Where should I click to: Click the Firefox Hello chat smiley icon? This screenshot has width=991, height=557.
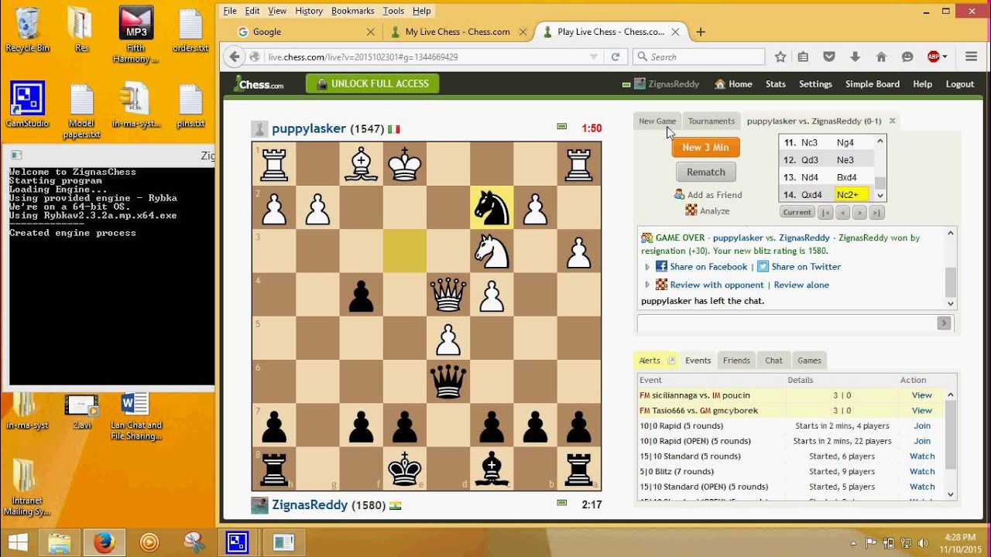pos(907,56)
